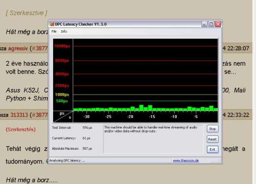Viewport: 256px width, 184px height.
Task: Click the Reset button
Action: pyautogui.click(x=212, y=140)
